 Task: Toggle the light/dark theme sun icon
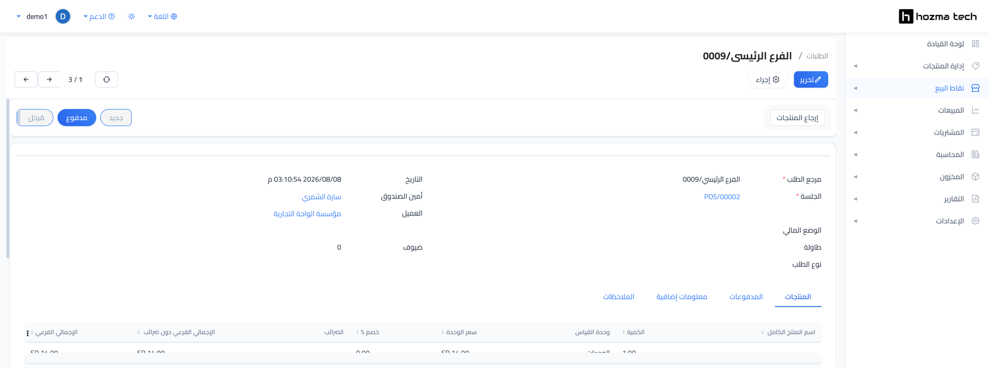tap(131, 16)
